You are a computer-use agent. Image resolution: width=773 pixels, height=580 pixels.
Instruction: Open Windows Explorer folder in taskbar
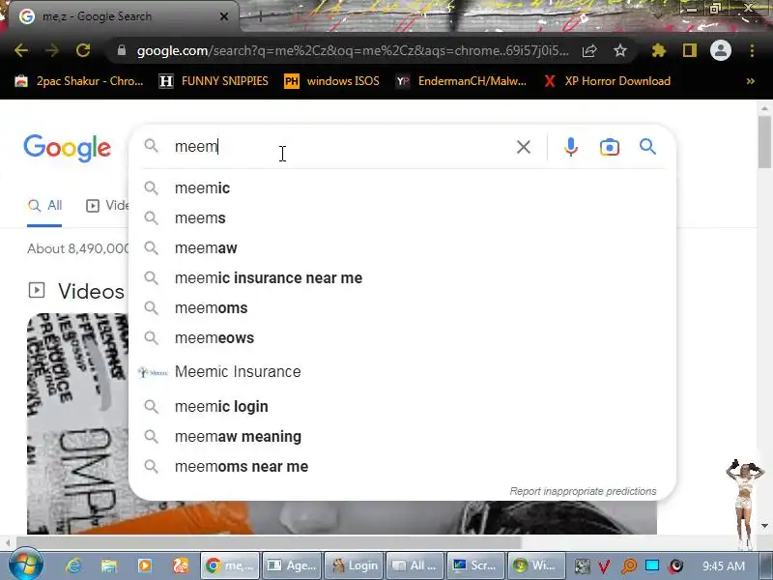coord(108,565)
